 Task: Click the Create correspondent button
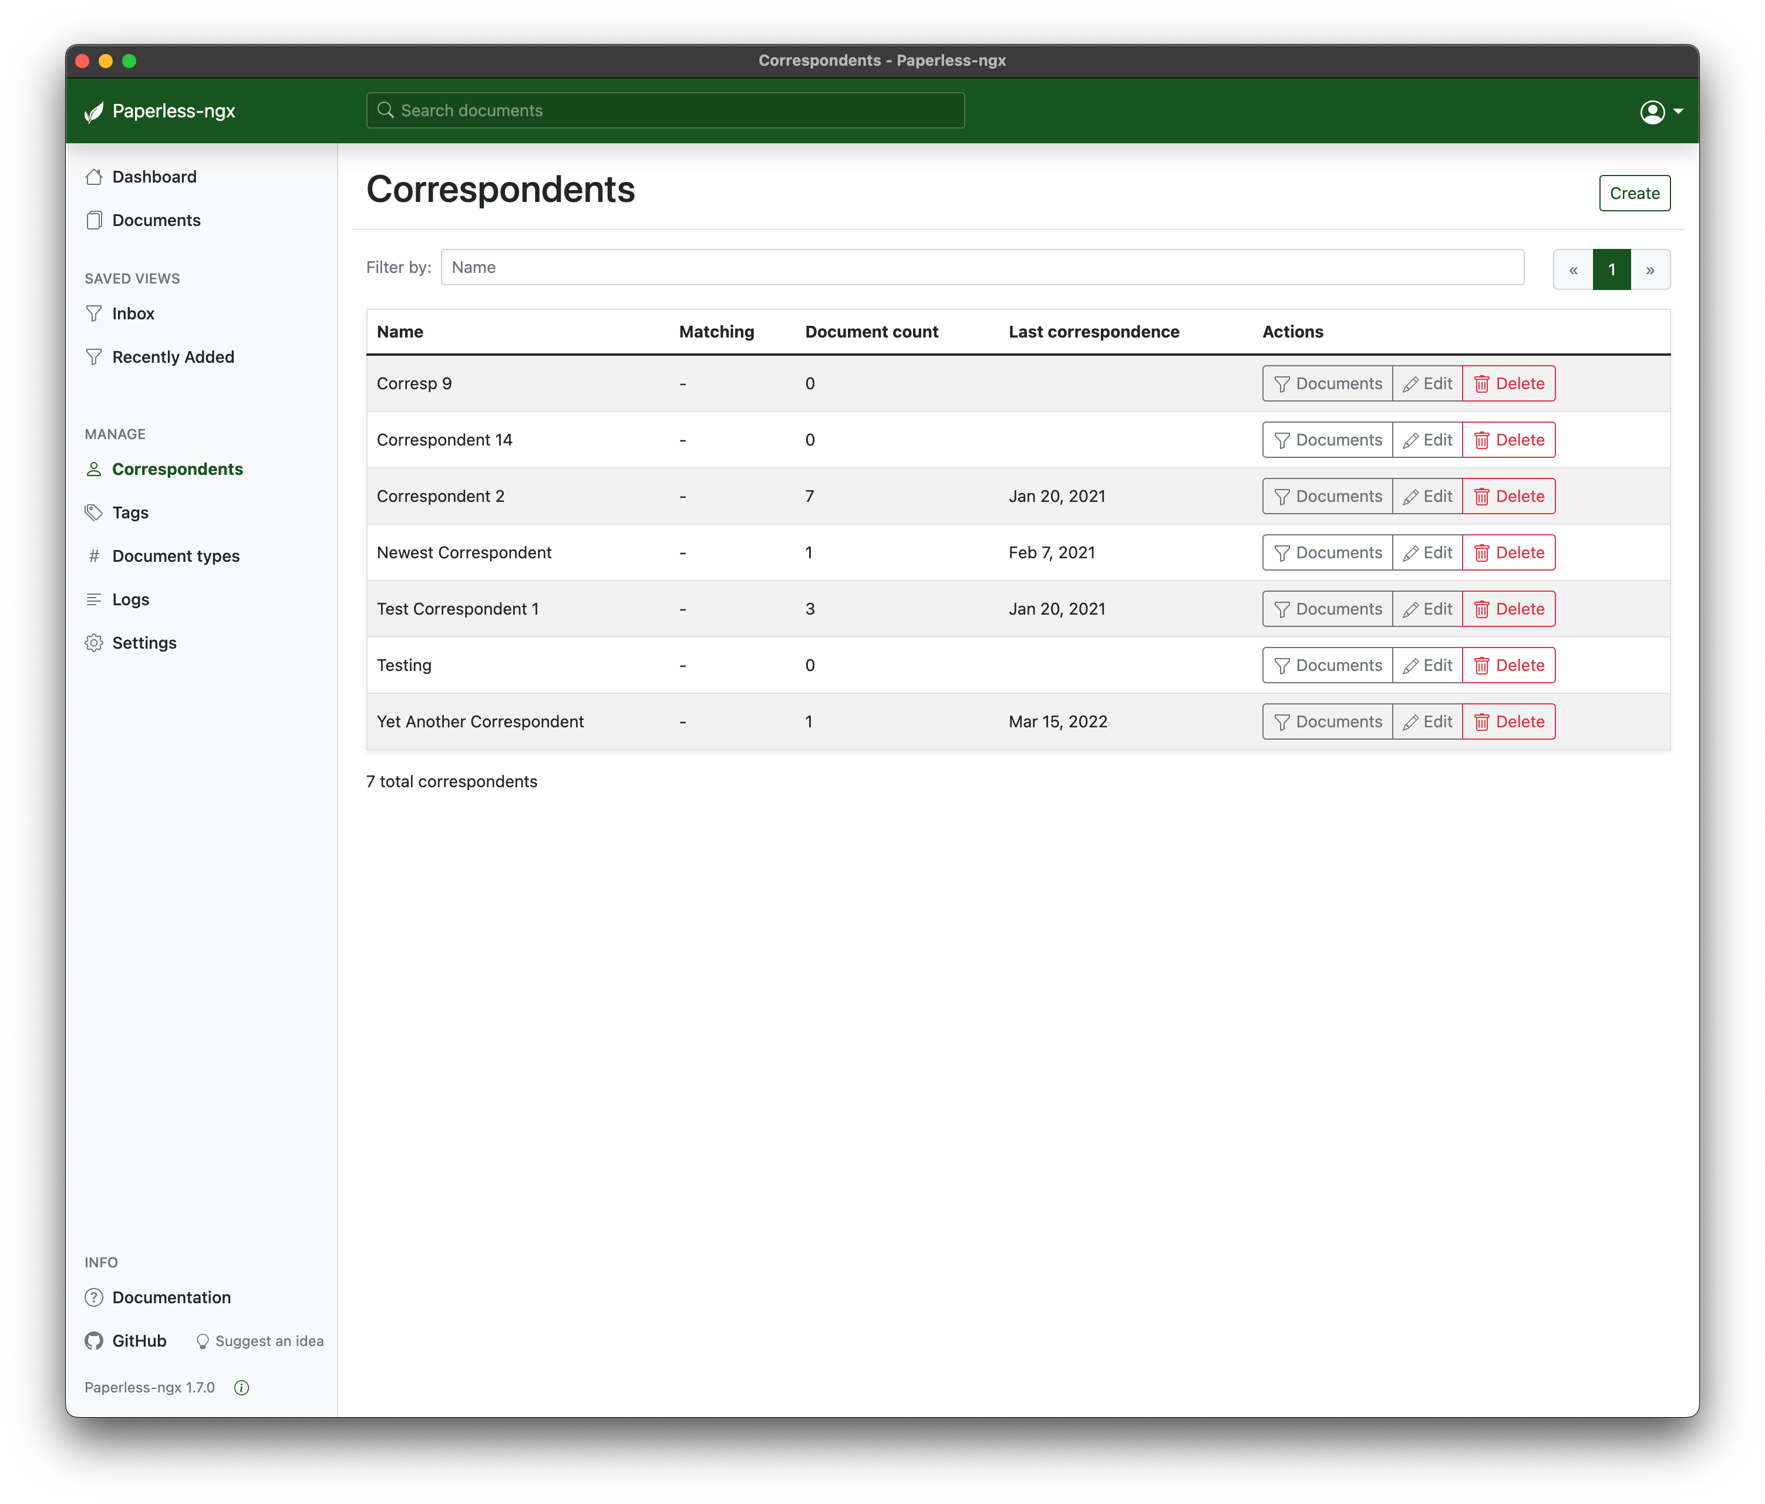click(1634, 193)
